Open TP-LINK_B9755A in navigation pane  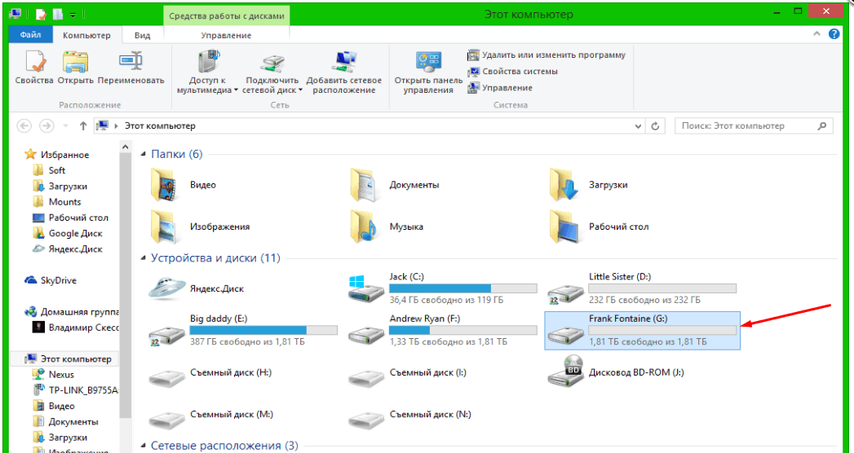[x=76, y=390]
